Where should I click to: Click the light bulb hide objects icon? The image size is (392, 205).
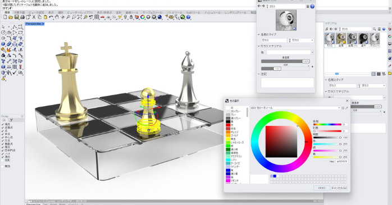(x=125, y=17)
